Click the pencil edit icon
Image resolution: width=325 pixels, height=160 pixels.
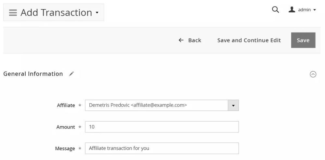(x=71, y=74)
